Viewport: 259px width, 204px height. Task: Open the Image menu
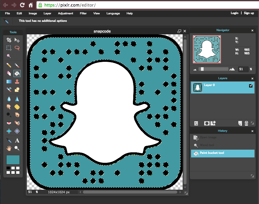pyautogui.click(x=33, y=13)
